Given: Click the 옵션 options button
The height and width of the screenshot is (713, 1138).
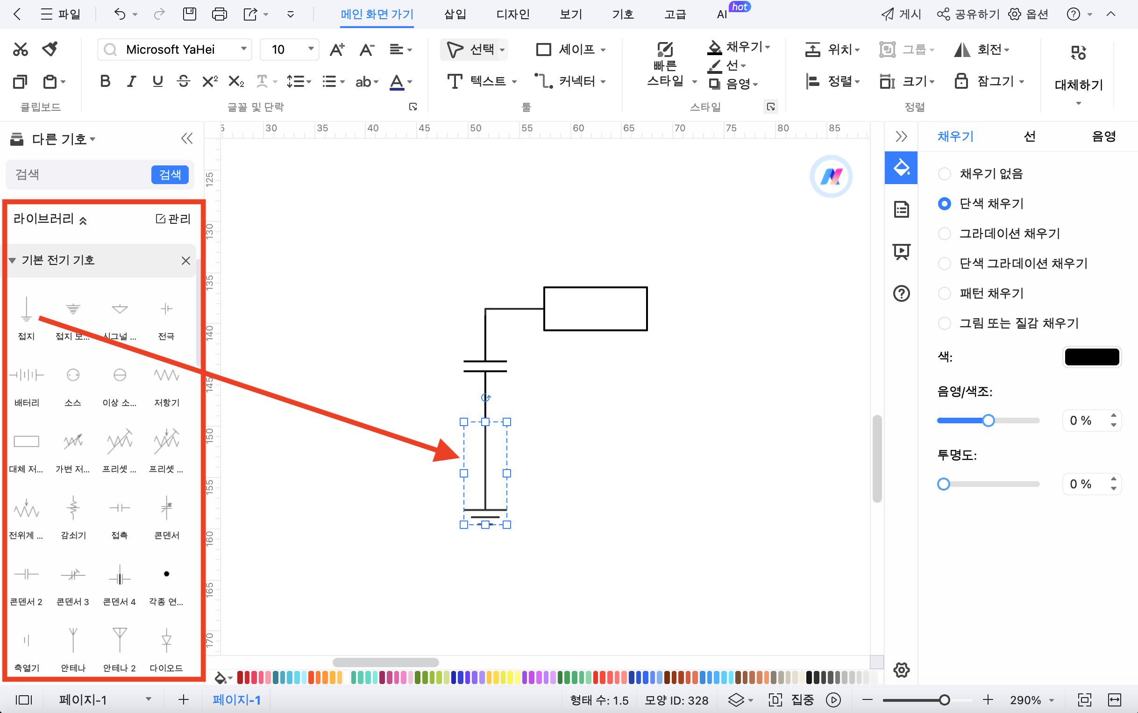Looking at the screenshot, I should (x=1028, y=14).
